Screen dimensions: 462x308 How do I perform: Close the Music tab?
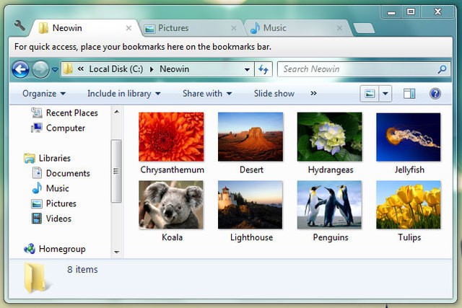(339, 28)
